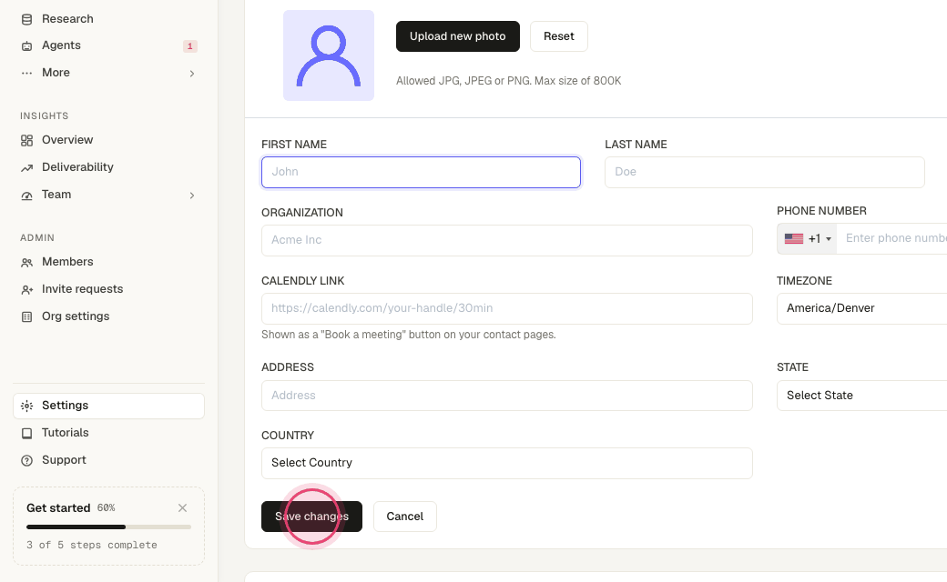This screenshot has height=582, width=947.
Task: Focus the Address input field
Action: 506,396
